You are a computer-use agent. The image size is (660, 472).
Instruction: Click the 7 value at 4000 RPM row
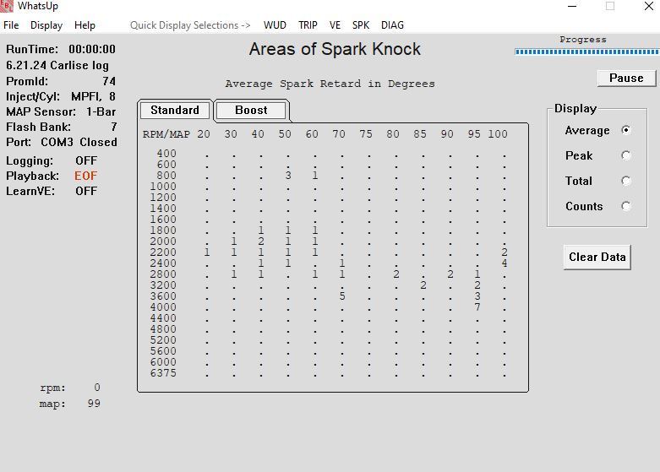point(477,307)
